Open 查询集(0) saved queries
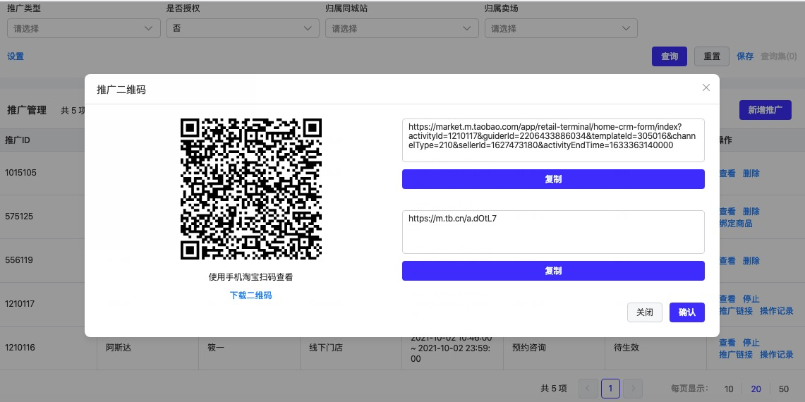The width and height of the screenshot is (805, 402). click(779, 56)
